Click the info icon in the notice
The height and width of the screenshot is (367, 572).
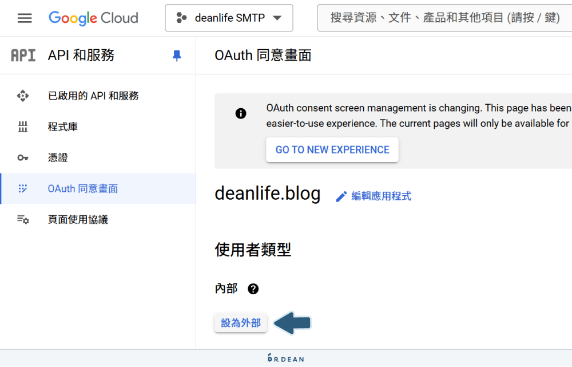(x=240, y=113)
